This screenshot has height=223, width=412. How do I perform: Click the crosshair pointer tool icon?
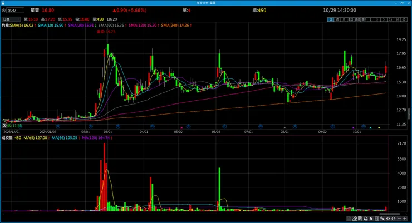coord(382,219)
